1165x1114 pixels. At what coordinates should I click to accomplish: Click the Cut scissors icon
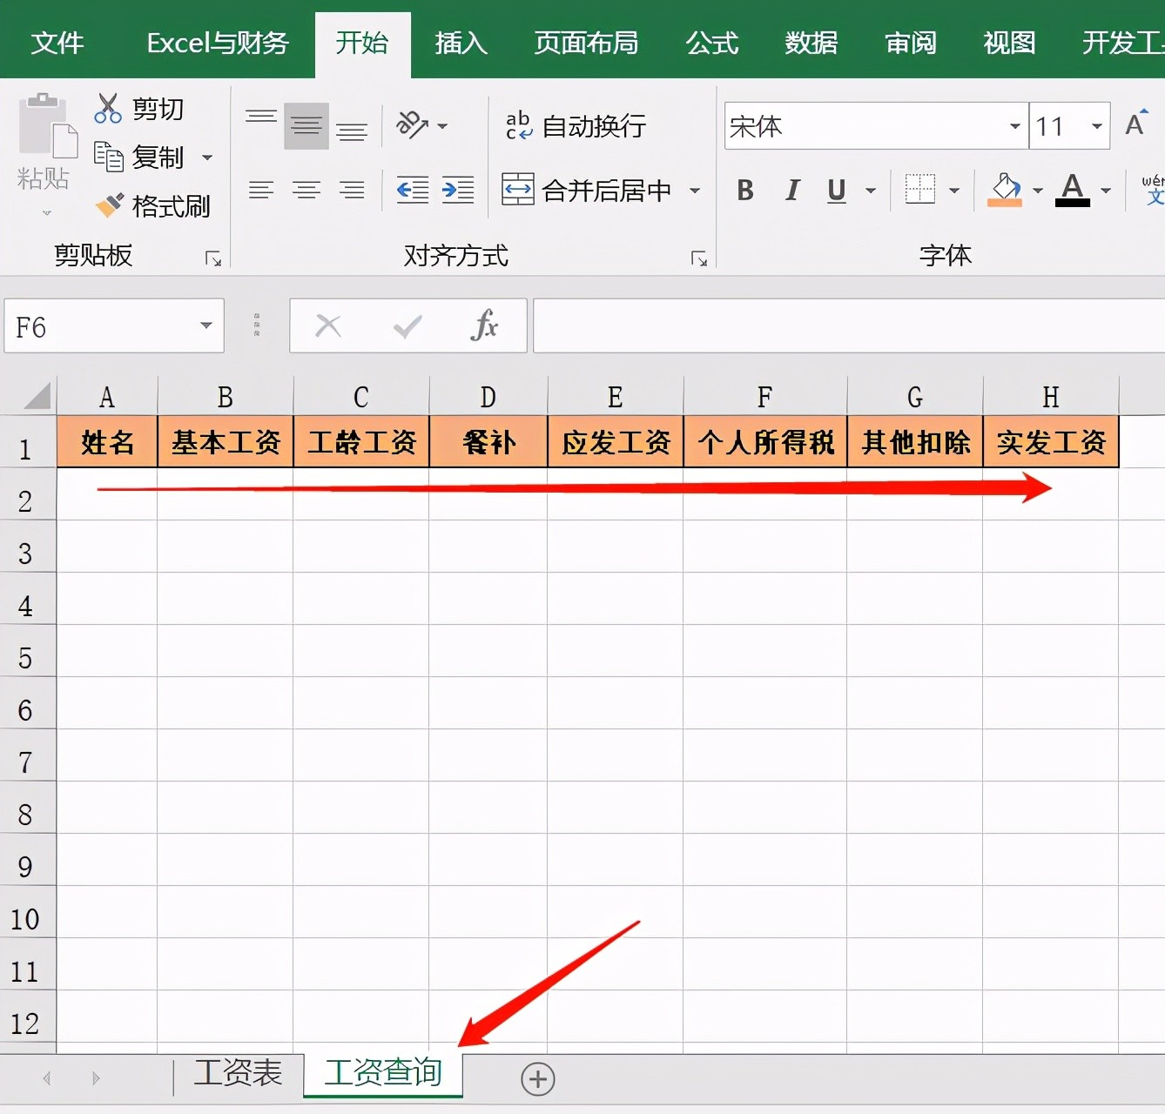(108, 109)
